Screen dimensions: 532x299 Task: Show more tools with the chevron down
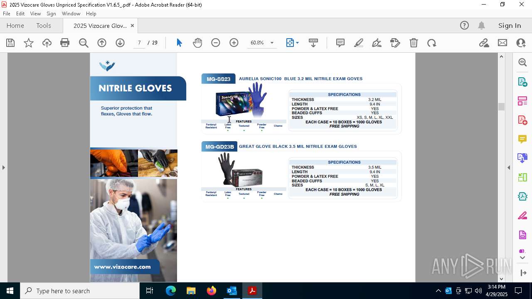(x=522, y=258)
